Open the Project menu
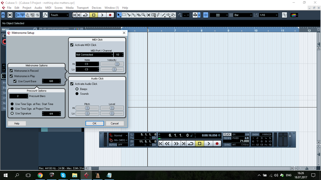 pos(27,8)
